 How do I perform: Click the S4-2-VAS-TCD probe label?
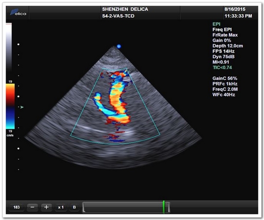pyautogui.click(x=118, y=16)
